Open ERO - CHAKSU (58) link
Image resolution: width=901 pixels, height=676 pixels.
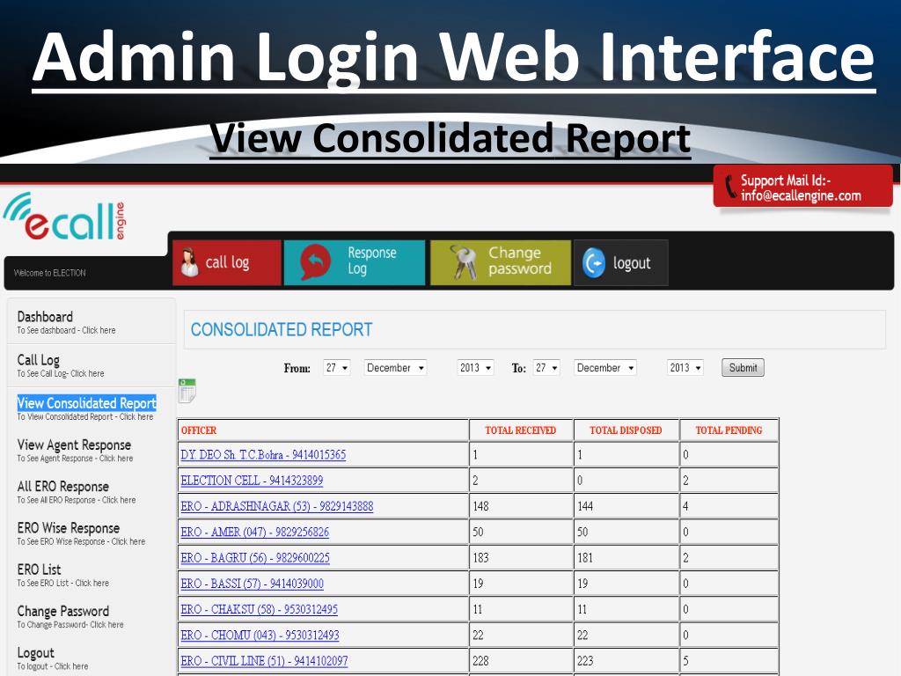pyautogui.click(x=260, y=609)
